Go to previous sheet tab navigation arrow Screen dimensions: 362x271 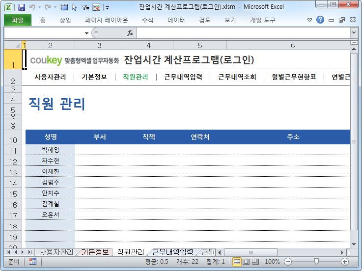[16, 252]
